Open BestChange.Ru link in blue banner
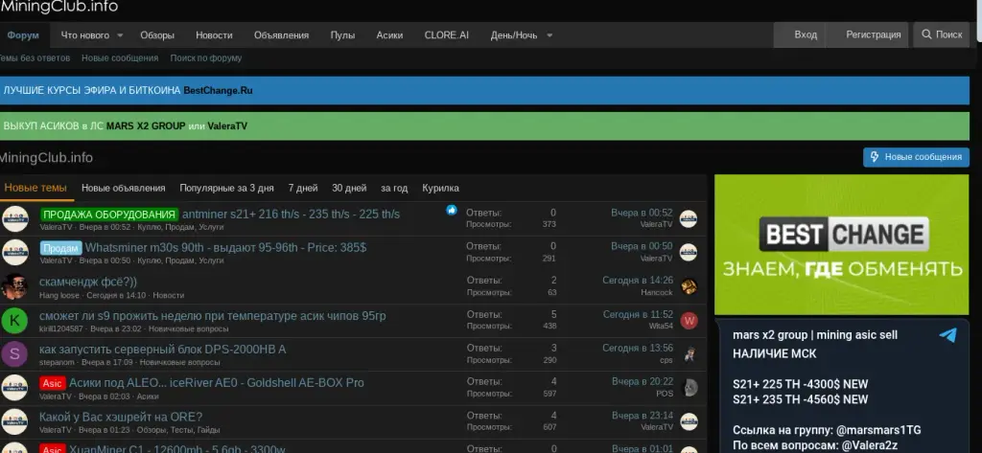 click(x=218, y=90)
